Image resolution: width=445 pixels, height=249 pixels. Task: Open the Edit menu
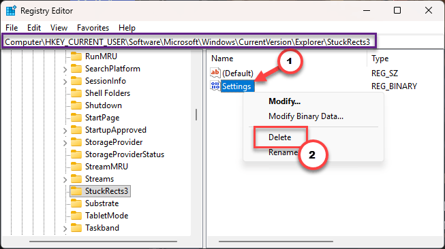[x=34, y=28]
